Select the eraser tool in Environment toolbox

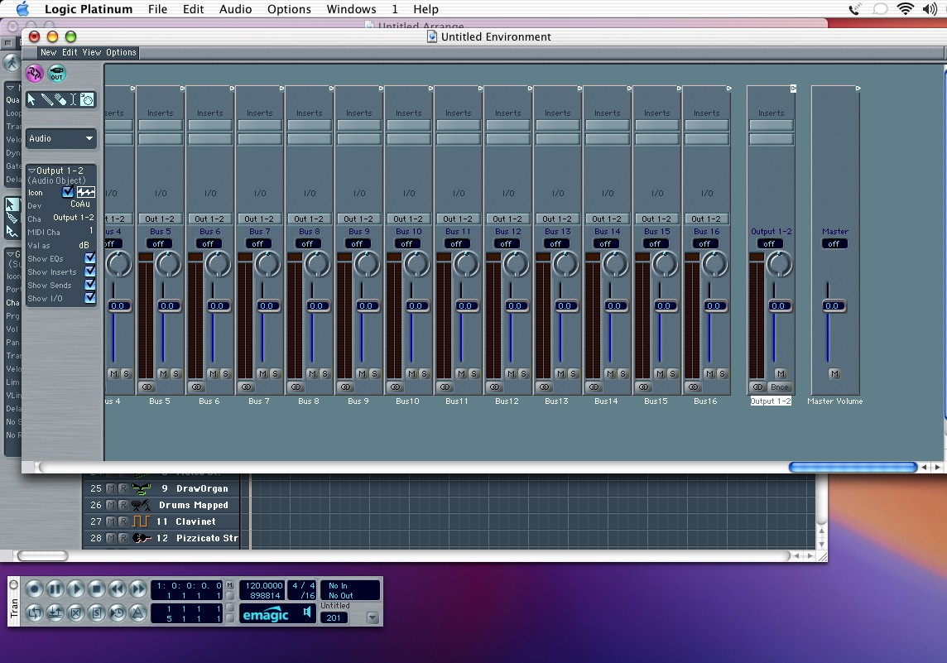pyautogui.click(x=60, y=99)
